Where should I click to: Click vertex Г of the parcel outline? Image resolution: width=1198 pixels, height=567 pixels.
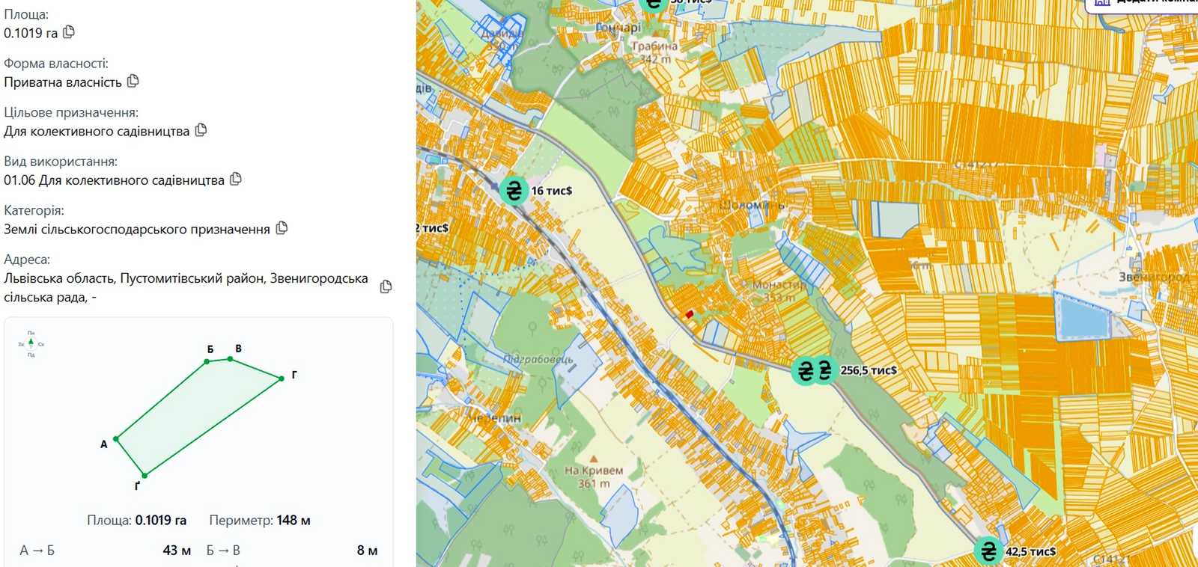[282, 378]
